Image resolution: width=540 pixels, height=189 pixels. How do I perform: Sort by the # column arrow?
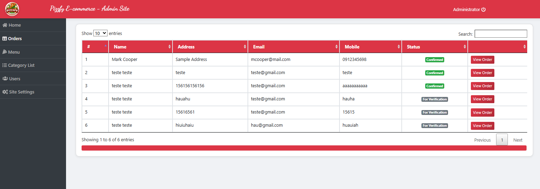[x=105, y=46]
